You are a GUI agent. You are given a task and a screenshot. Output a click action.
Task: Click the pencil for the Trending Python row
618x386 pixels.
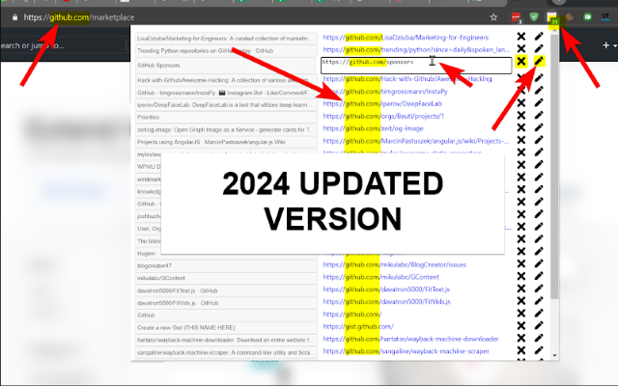(x=539, y=49)
